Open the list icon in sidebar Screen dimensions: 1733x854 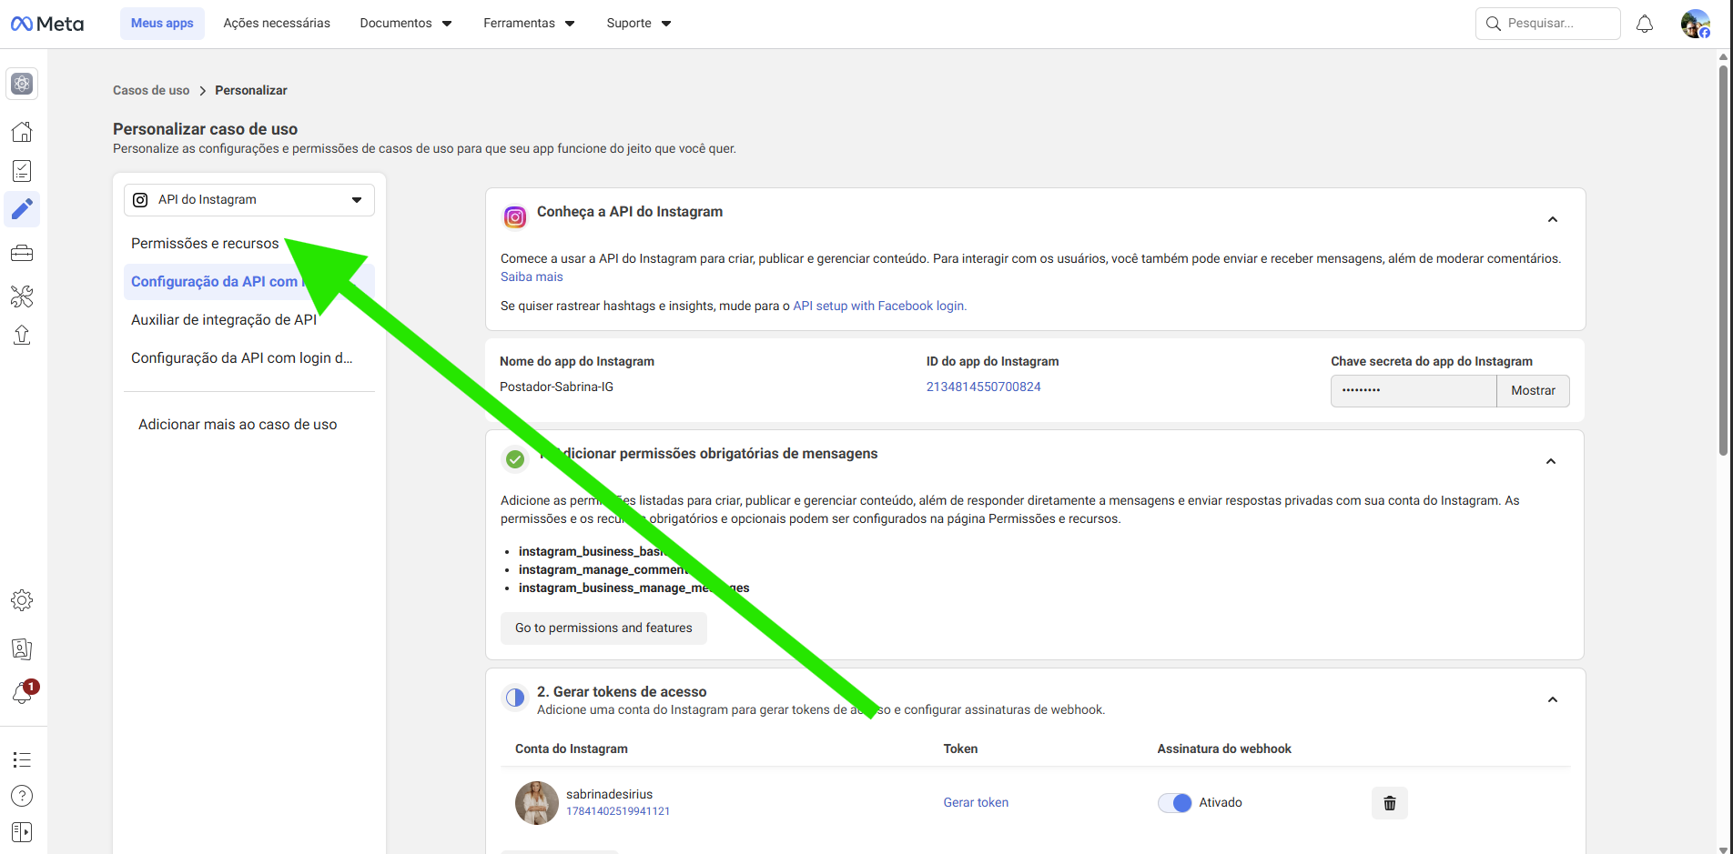[22, 759]
